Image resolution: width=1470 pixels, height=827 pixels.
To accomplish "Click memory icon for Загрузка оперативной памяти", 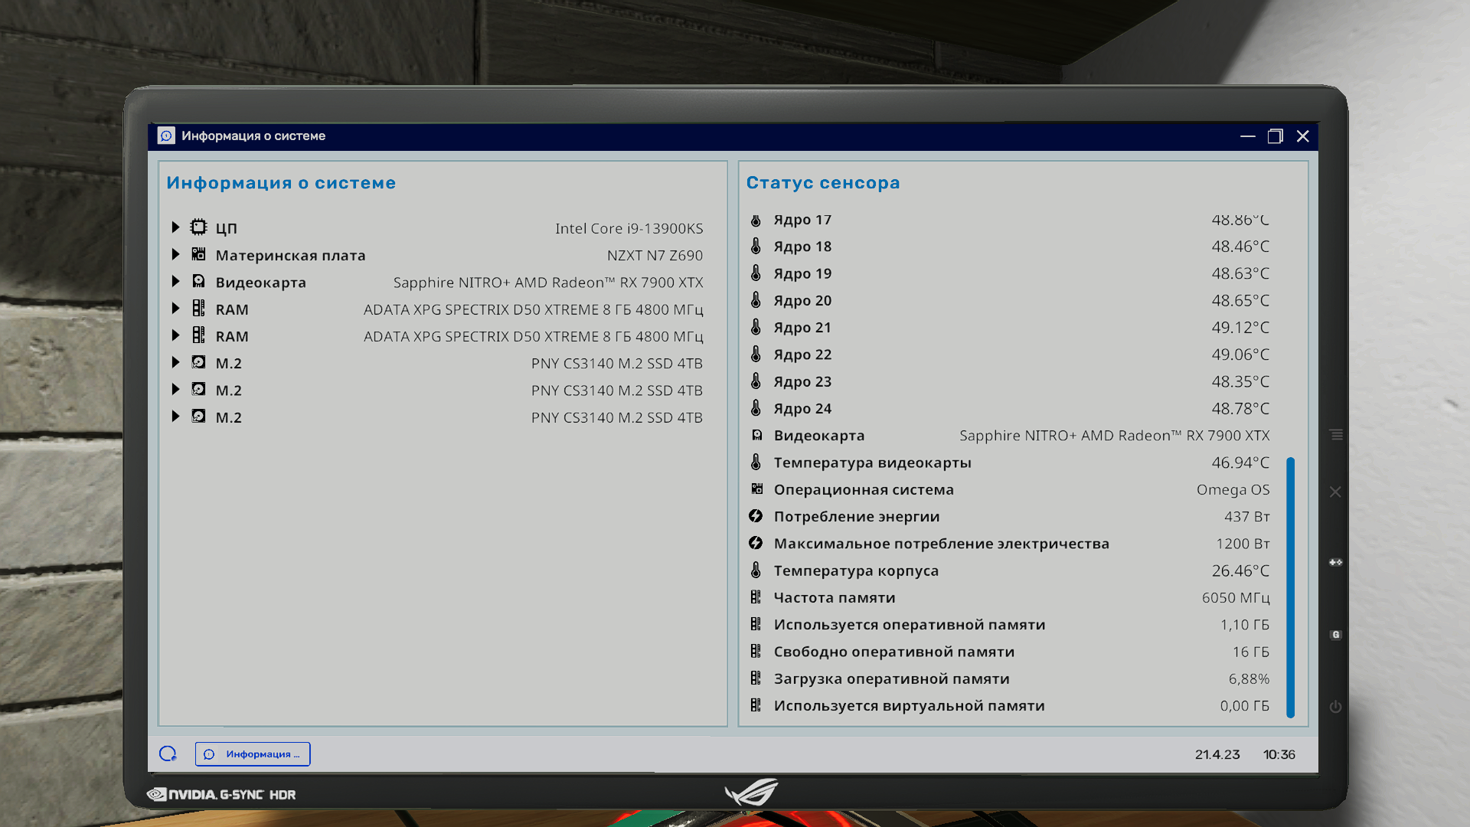I will click(756, 678).
